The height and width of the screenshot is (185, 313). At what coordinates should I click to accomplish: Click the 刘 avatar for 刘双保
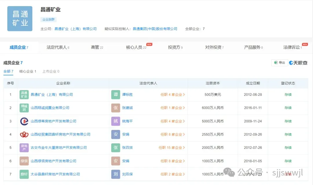pyautogui.click(x=116, y=174)
